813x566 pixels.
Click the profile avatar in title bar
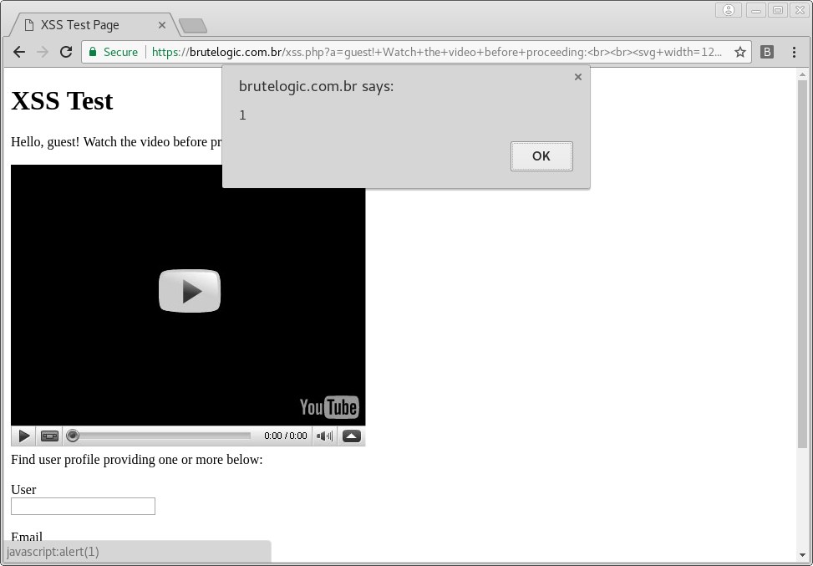point(729,10)
